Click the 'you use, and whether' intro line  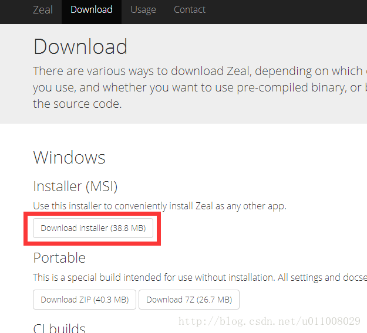tap(200, 87)
